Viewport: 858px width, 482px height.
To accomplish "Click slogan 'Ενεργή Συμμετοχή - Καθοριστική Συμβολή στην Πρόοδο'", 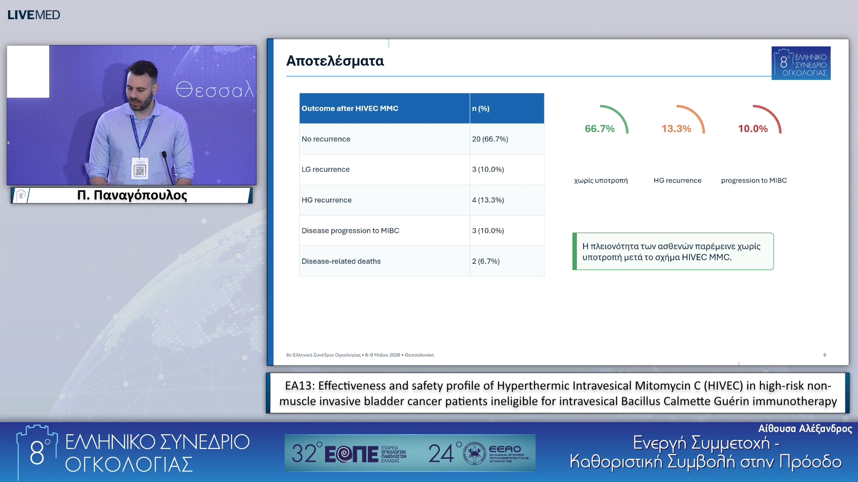I will click(x=706, y=452).
